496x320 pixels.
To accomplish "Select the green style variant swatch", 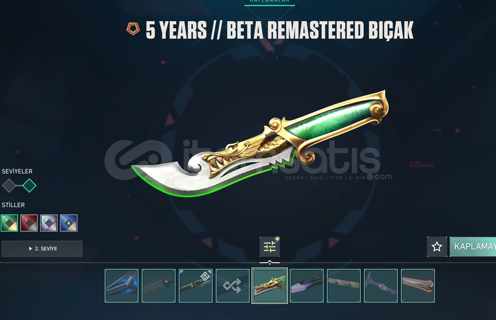I will (9, 223).
